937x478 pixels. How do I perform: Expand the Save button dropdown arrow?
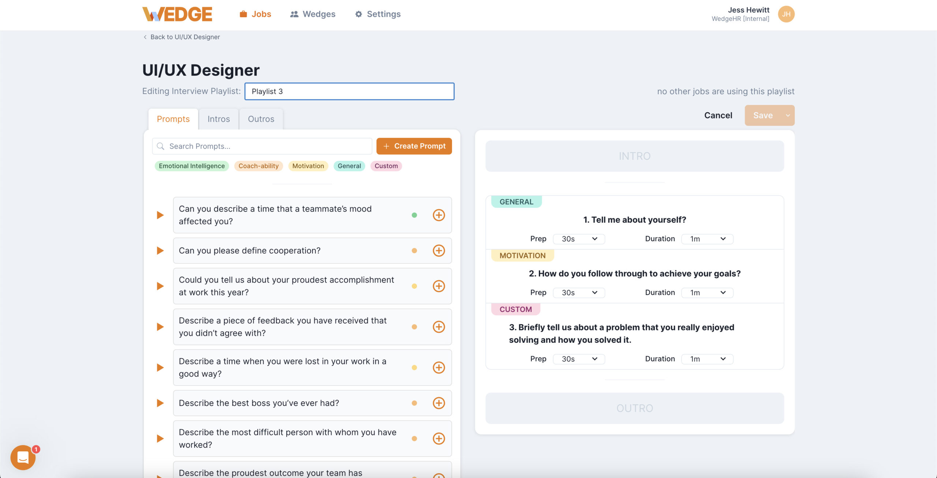[788, 115]
